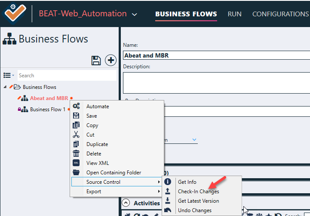Click the Automate gears icon in the context menu

(76, 106)
